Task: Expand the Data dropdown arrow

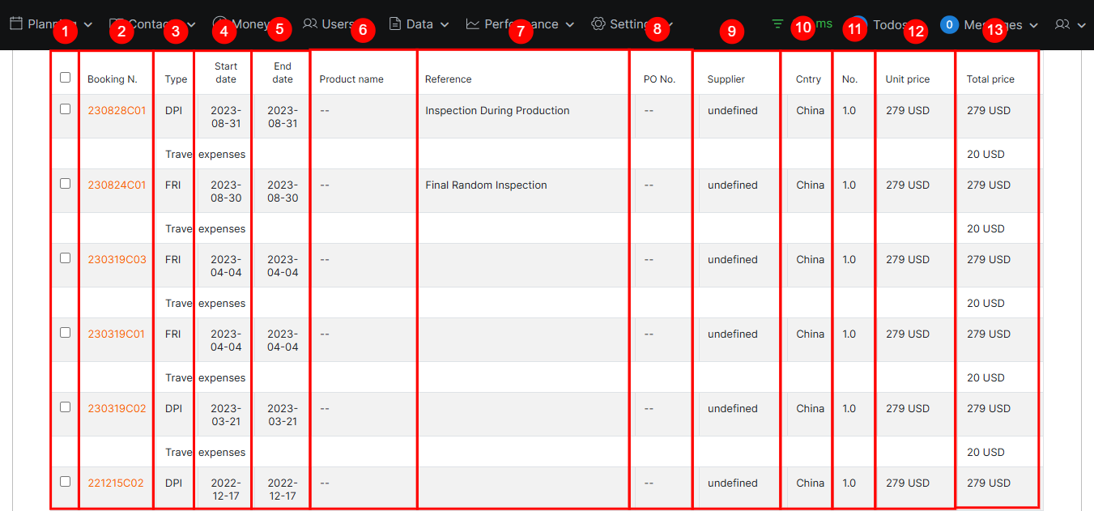Action: point(445,25)
